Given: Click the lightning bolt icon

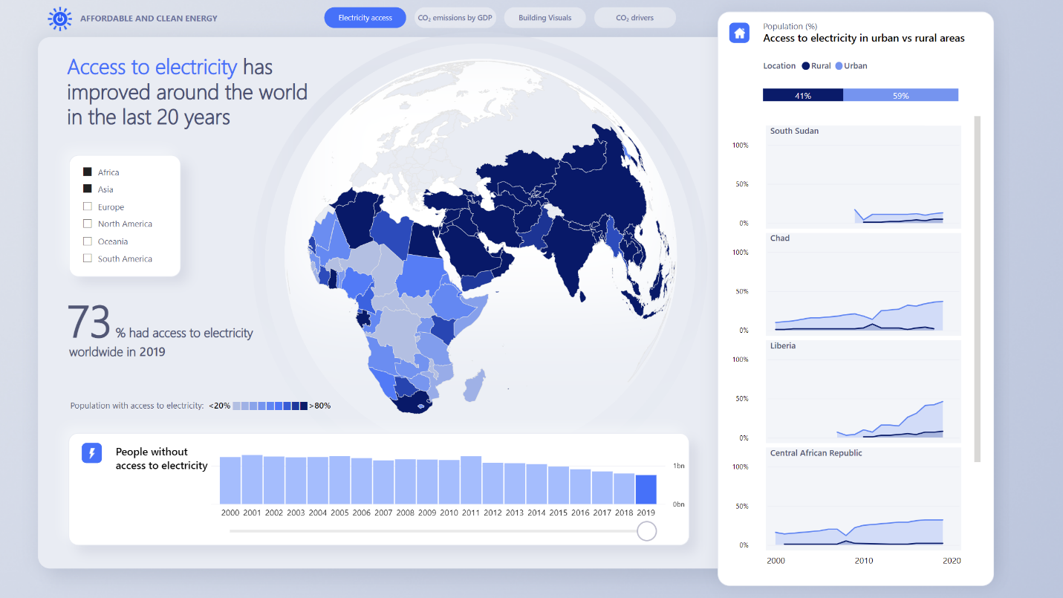Looking at the screenshot, I should [91, 453].
